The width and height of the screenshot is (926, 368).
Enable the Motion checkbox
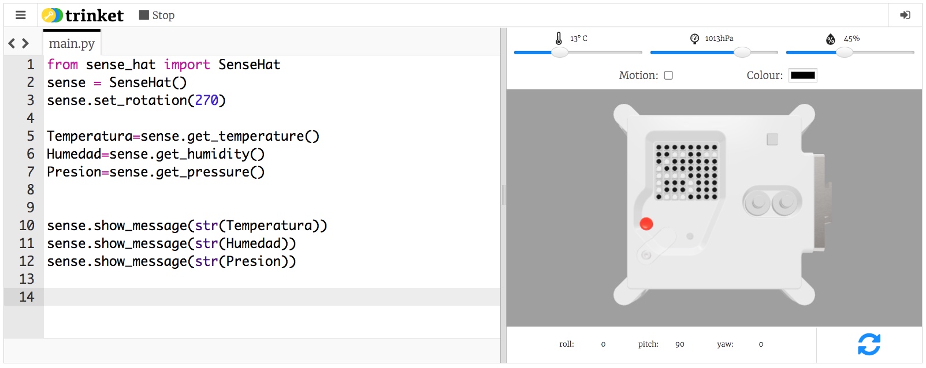pyautogui.click(x=668, y=76)
